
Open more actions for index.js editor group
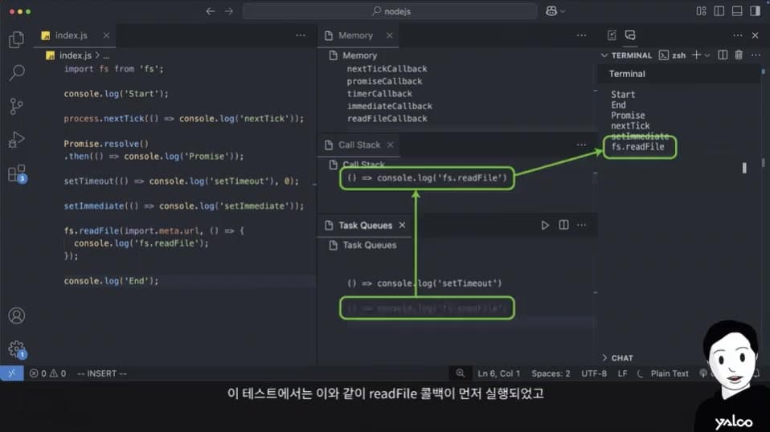coord(301,35)
